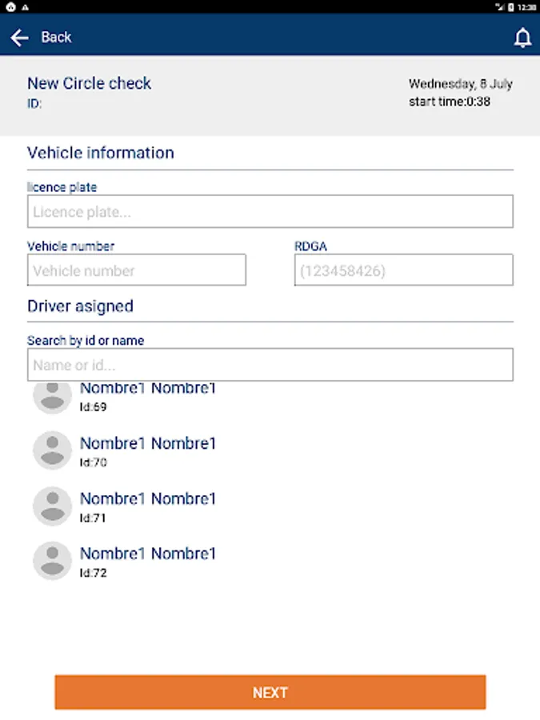The height and width of the screenshot is (720, 540).
Task: Click the RDGA input field
Action: tap(403, 270)
